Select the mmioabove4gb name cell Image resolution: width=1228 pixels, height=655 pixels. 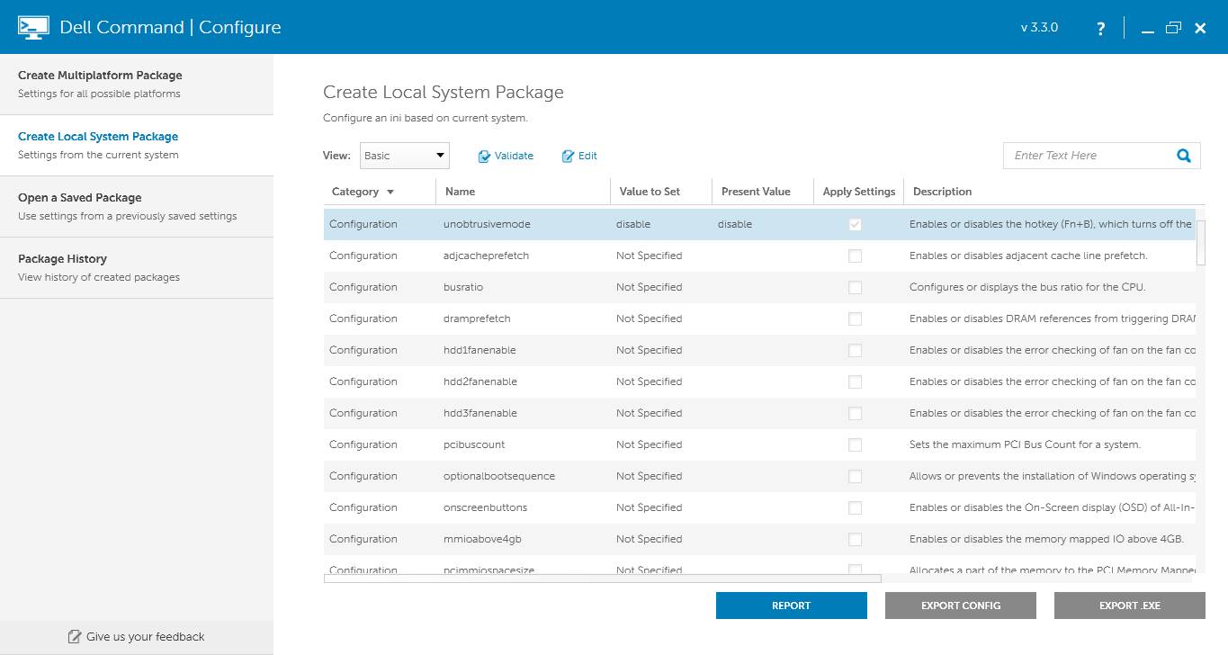(x=482, y=539)
